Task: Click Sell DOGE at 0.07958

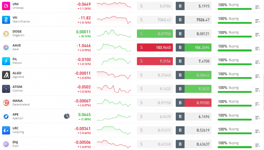Action: pyautogui.click(x=155, y=34)
